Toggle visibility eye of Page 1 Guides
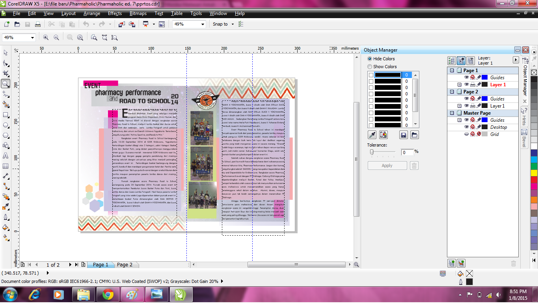 (x=466, y=78)
